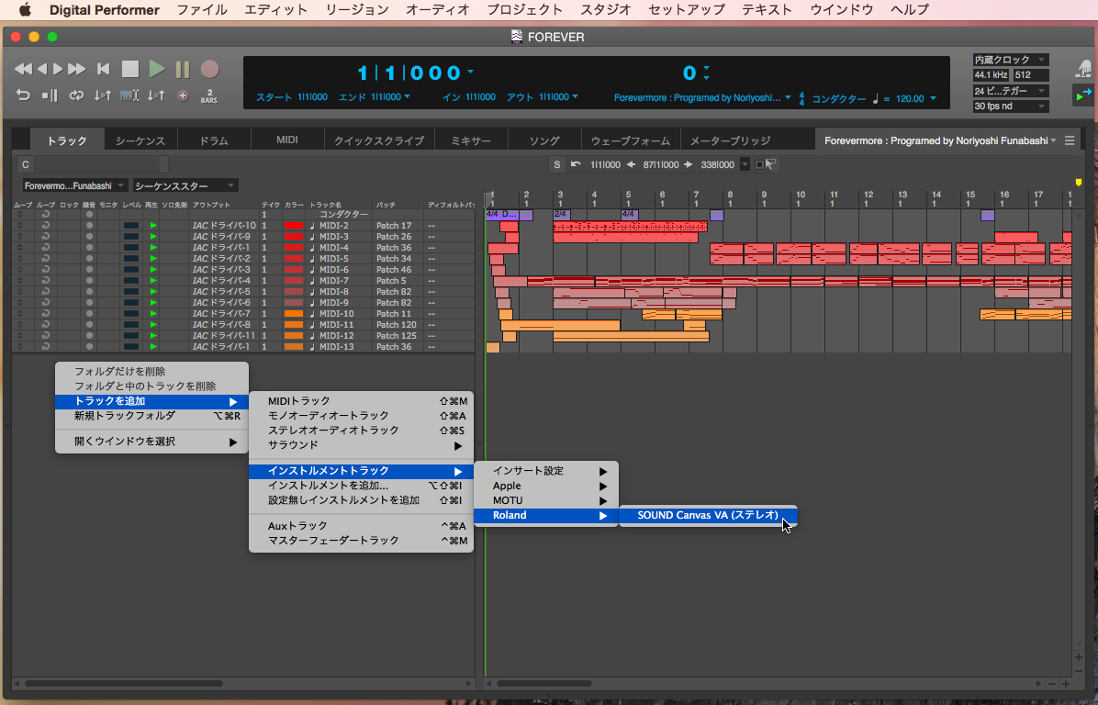Record-enable track MIDI-3
This screenshot has height=705, width=1098.
pyautogui.click(x=89, y=237)
